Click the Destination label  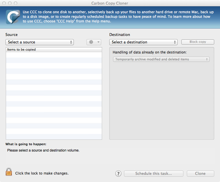click(120, 35)
